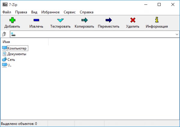Image resolution: width=180 pixels, height=127 pixels.
Task: Sort by the Имя column header
Action: pos(25,42)
